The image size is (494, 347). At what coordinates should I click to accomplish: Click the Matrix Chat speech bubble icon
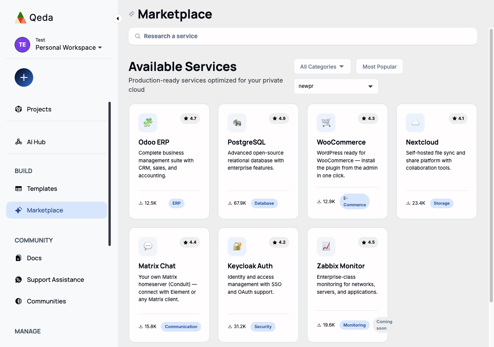148,246
